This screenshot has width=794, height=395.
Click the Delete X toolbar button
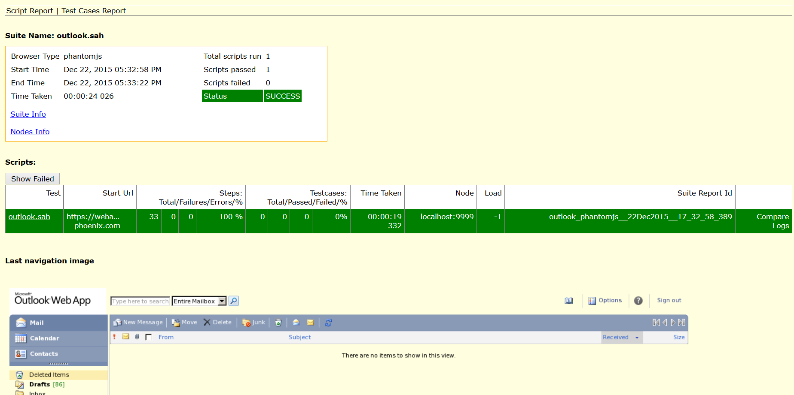tap(217, 323)
